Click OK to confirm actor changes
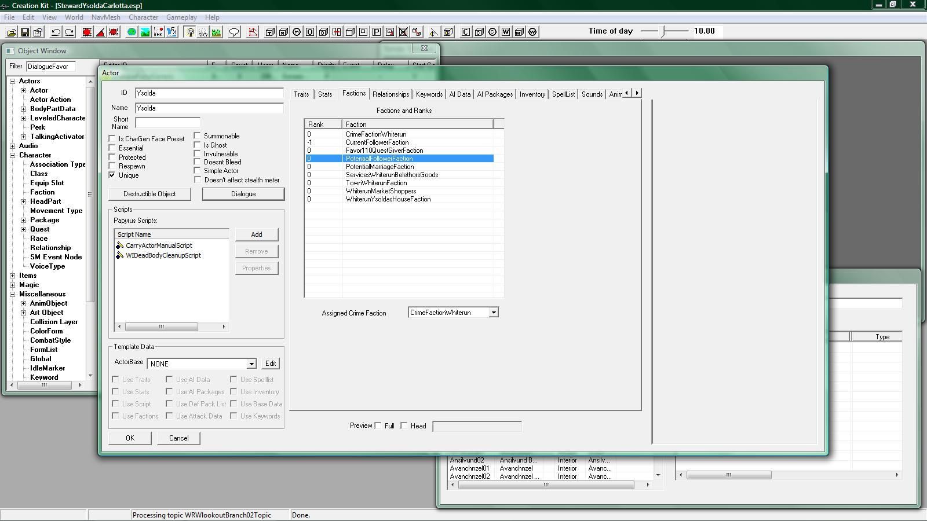This screenshot has height=521, width=927. coord(130,438)
